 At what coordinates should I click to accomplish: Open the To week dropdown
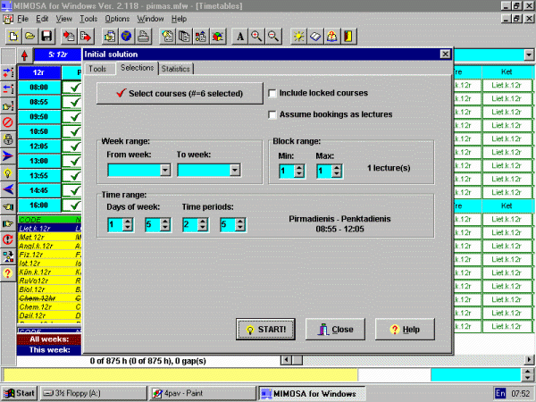[234, 170]
